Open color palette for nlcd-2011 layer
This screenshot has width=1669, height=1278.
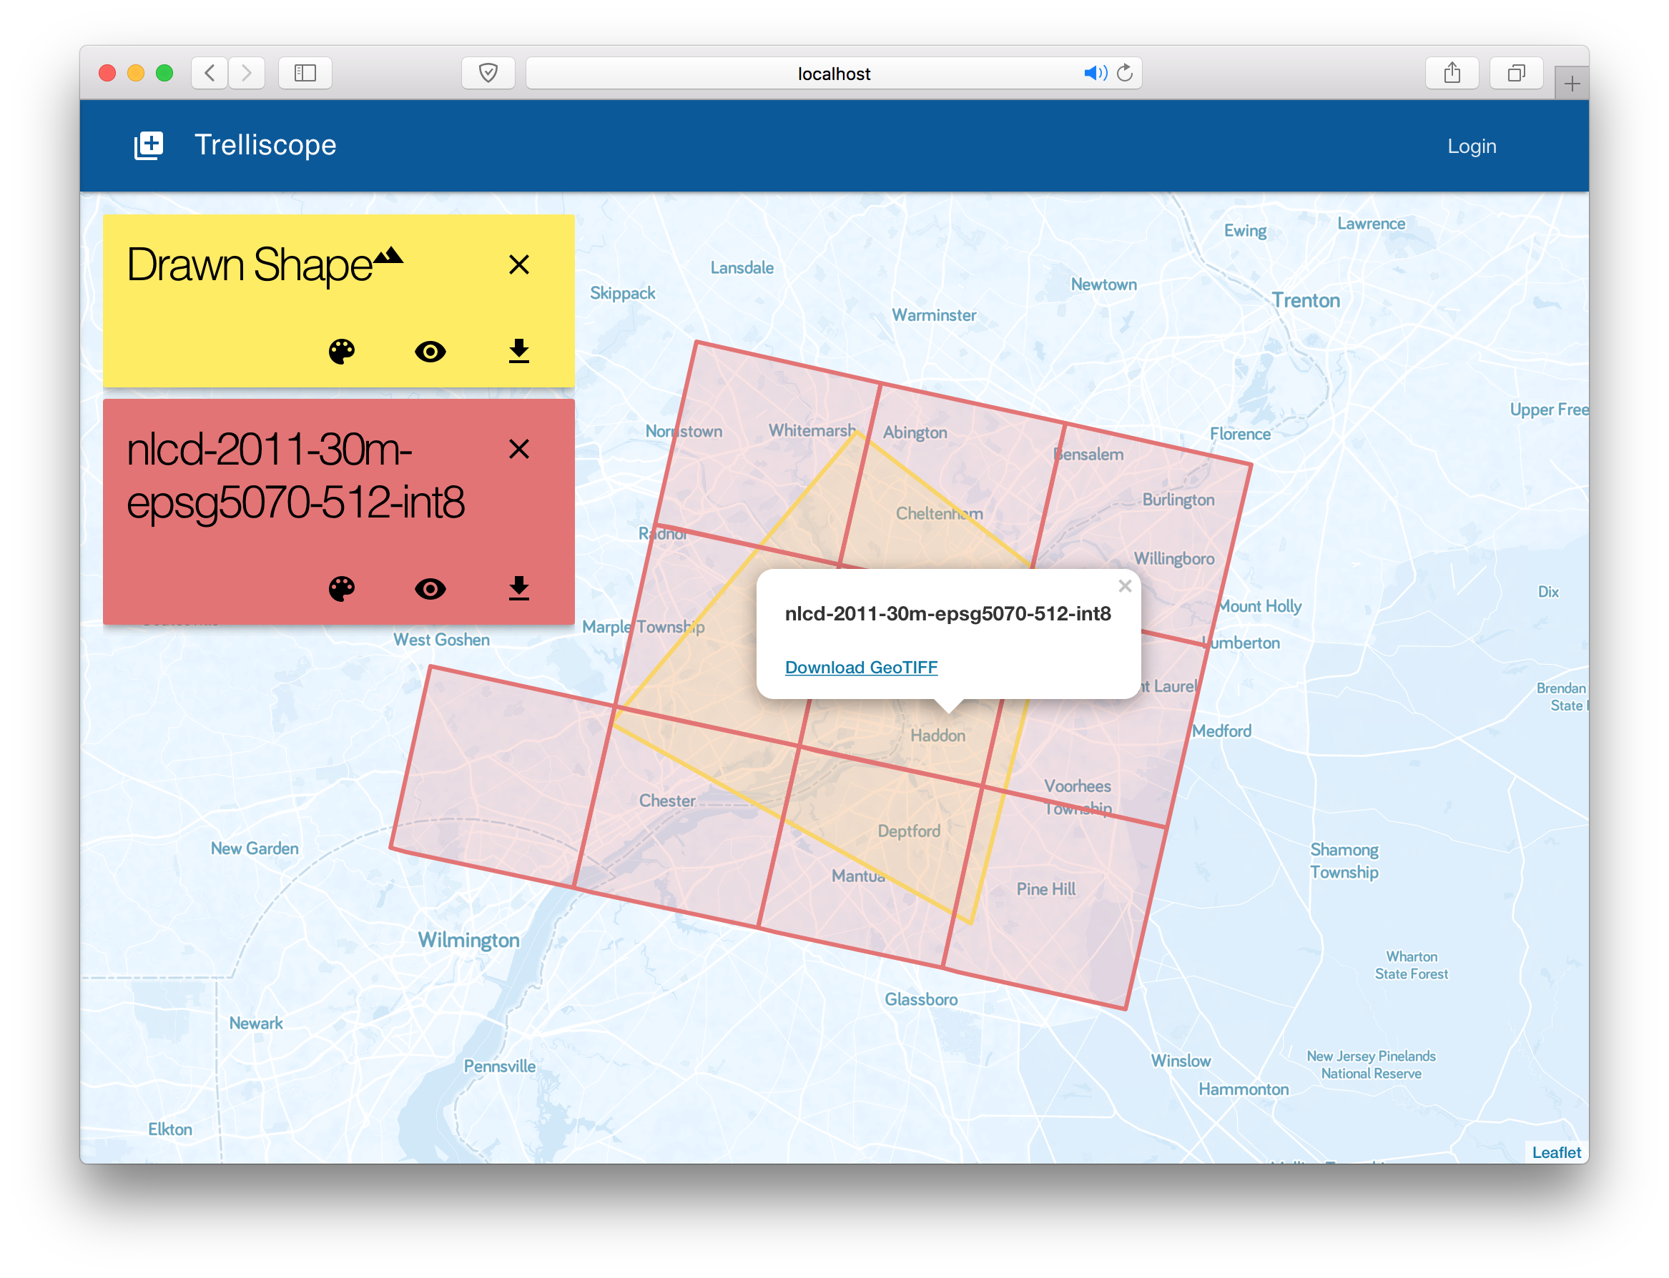tap(342, 589)
